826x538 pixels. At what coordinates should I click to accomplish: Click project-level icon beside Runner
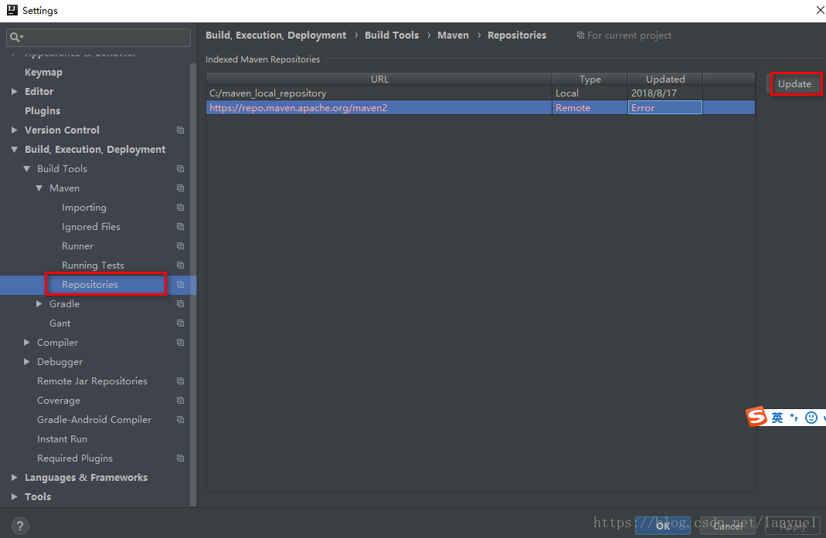(181, 245)
